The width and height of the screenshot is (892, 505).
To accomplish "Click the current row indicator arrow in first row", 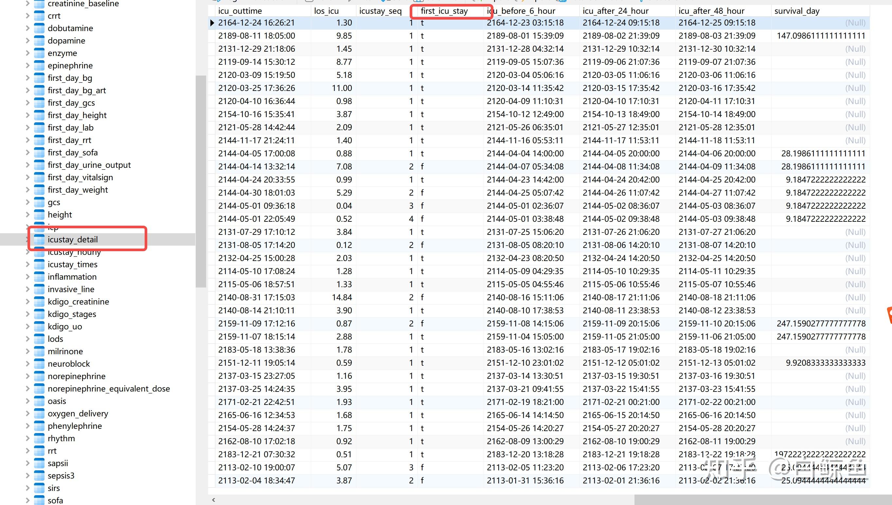I will 212,23.
